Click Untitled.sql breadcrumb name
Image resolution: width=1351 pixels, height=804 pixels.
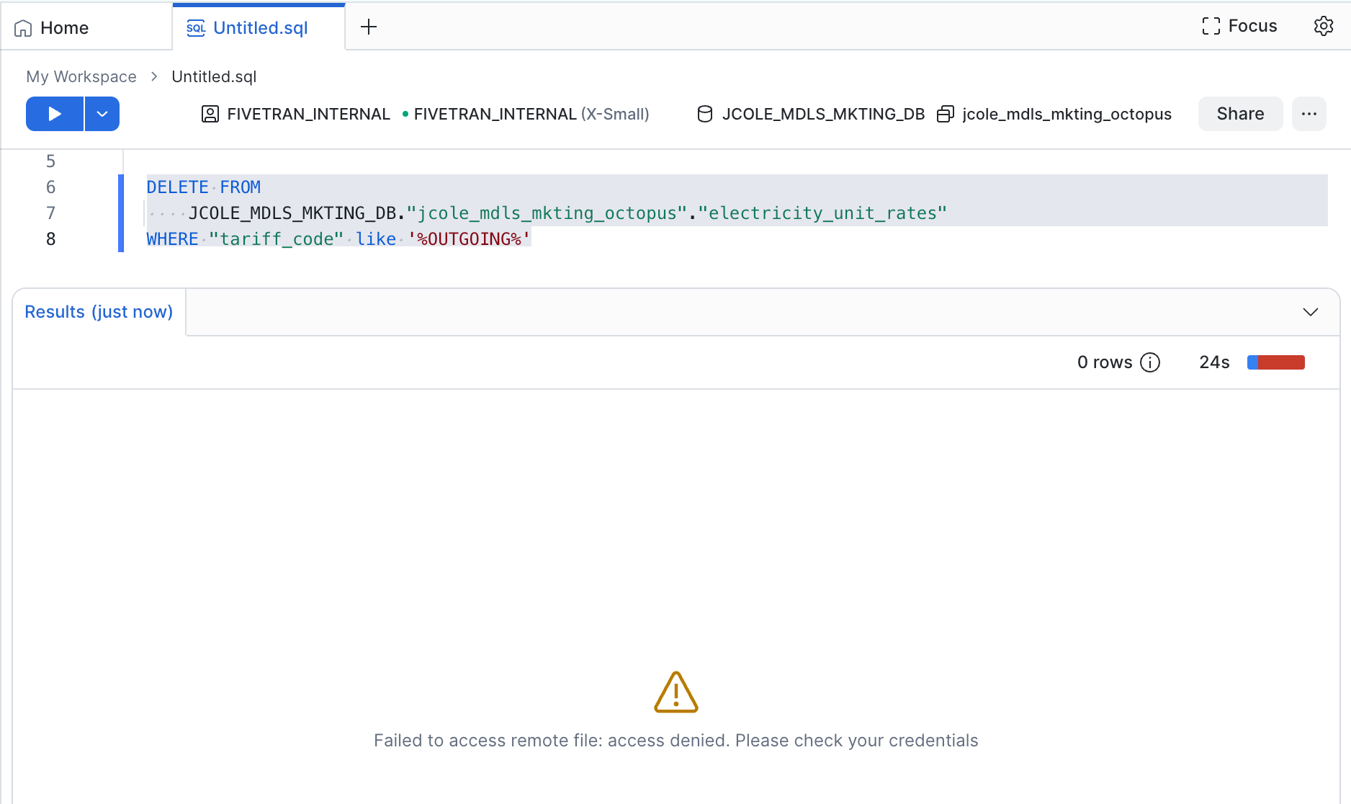(214, 76)
